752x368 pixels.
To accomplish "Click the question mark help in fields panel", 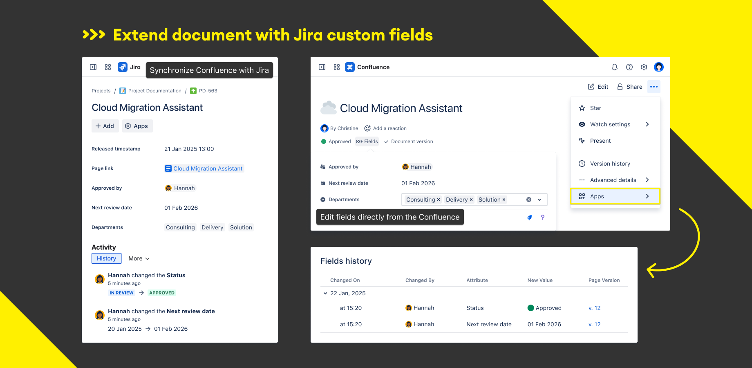I will click(x=543, y=218).
